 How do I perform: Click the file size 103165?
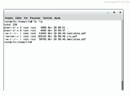[x=42, y=36]
